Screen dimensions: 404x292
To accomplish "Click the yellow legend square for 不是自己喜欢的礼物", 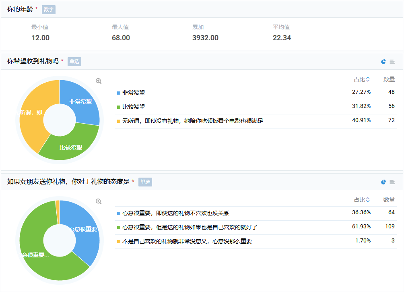I will point(119,242).
